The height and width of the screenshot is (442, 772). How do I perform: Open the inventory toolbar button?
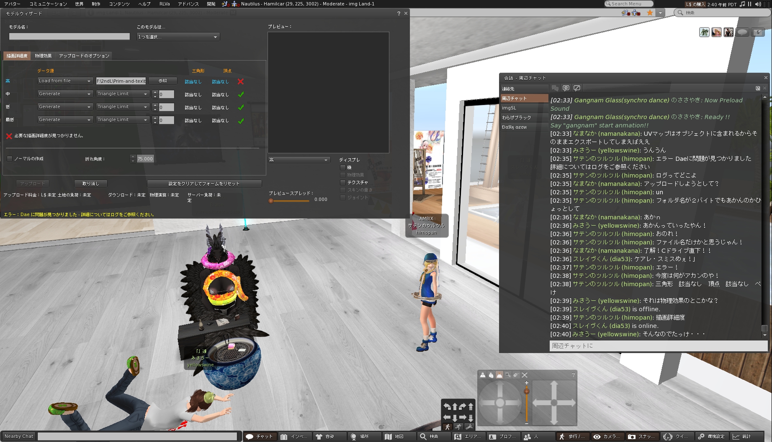294,437
